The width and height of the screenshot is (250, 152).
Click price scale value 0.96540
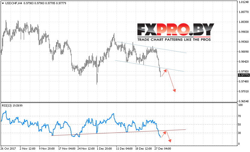click(244, 101)
